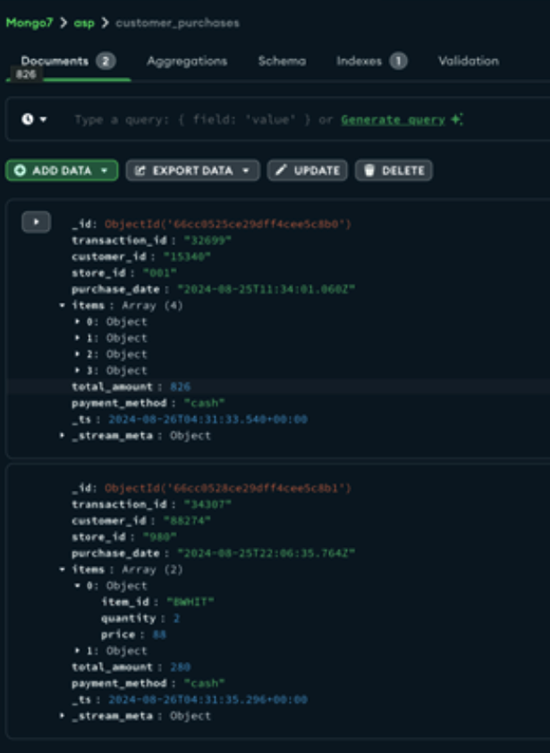Image resolution: width=550 pixels, height=753 pixels.
Task: Open the Schema tab
Action: [282, 61]
